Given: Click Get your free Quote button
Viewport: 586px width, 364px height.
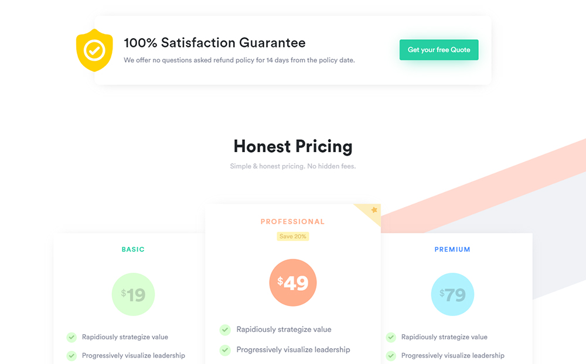Looking at the screenshot, I should tap(439, 50).
